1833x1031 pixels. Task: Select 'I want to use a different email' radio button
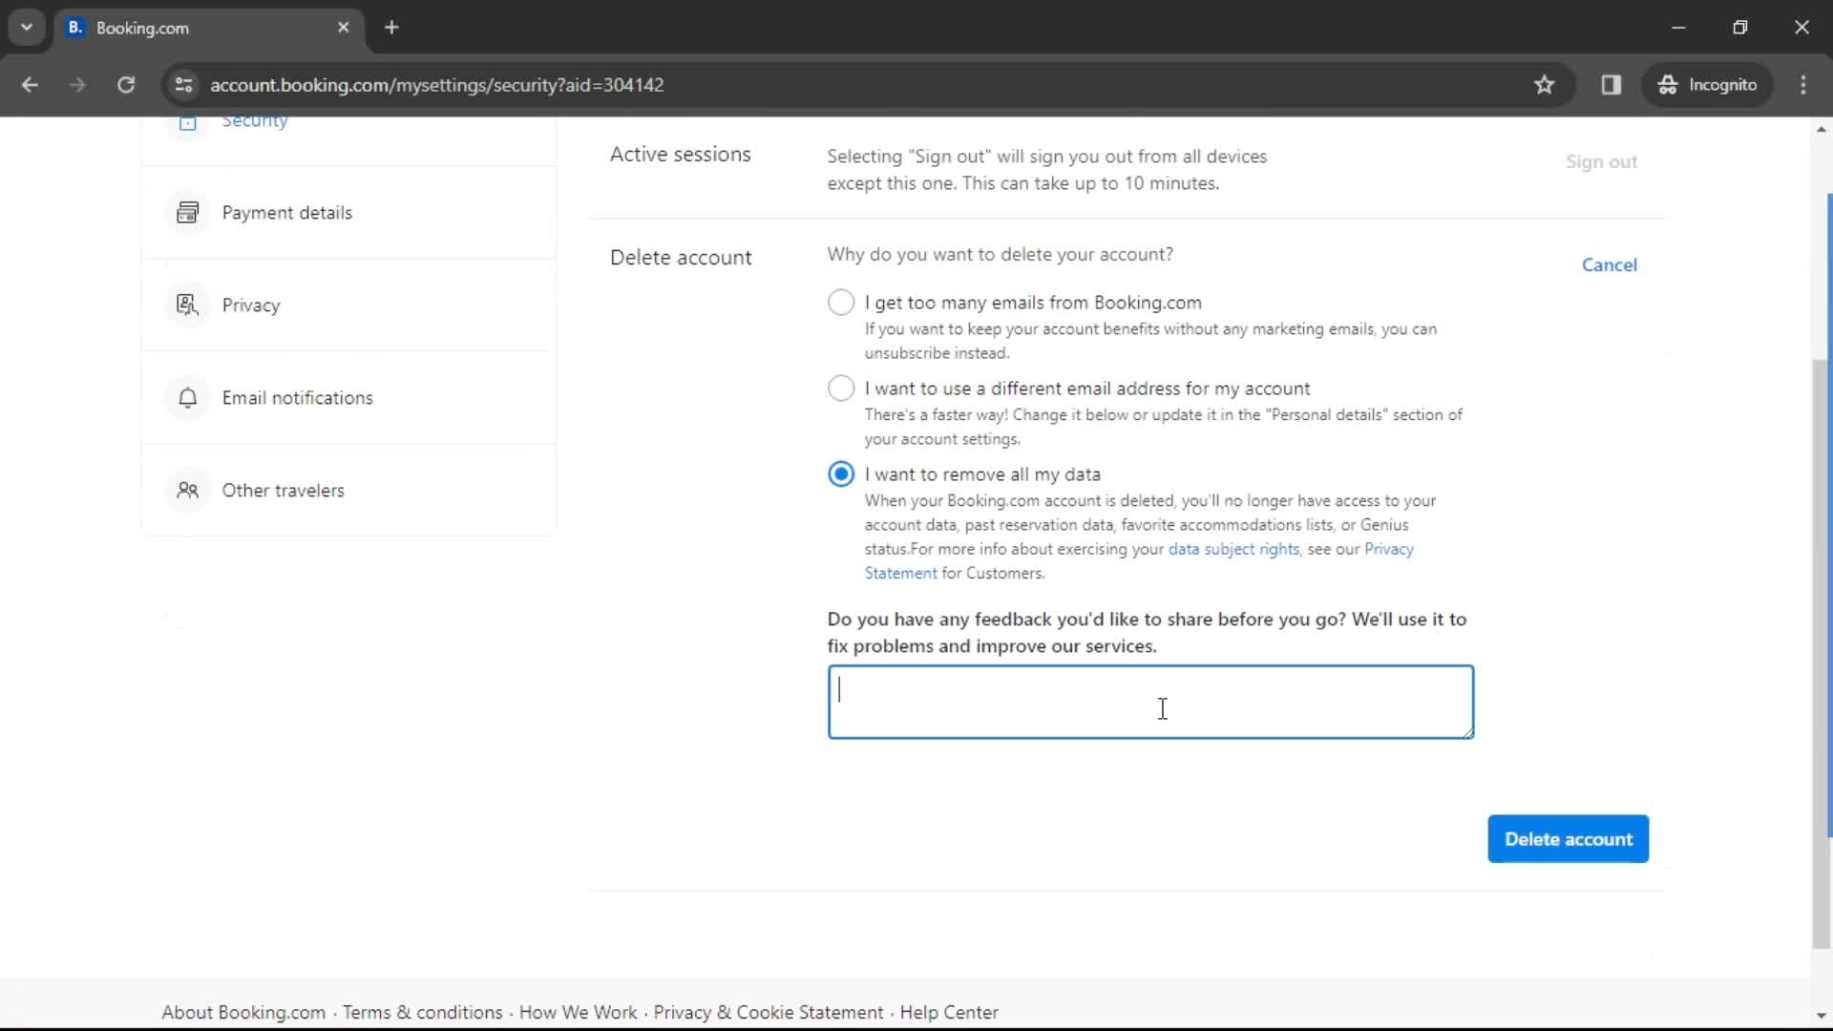(841, 388)
